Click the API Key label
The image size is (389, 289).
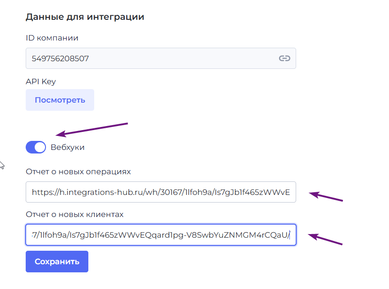coord(41,81)
